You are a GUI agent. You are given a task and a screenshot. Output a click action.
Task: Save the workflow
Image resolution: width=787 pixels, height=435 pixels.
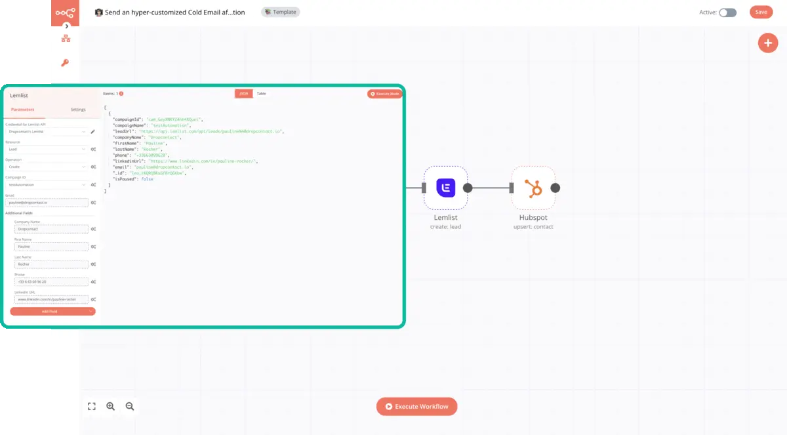761,12
